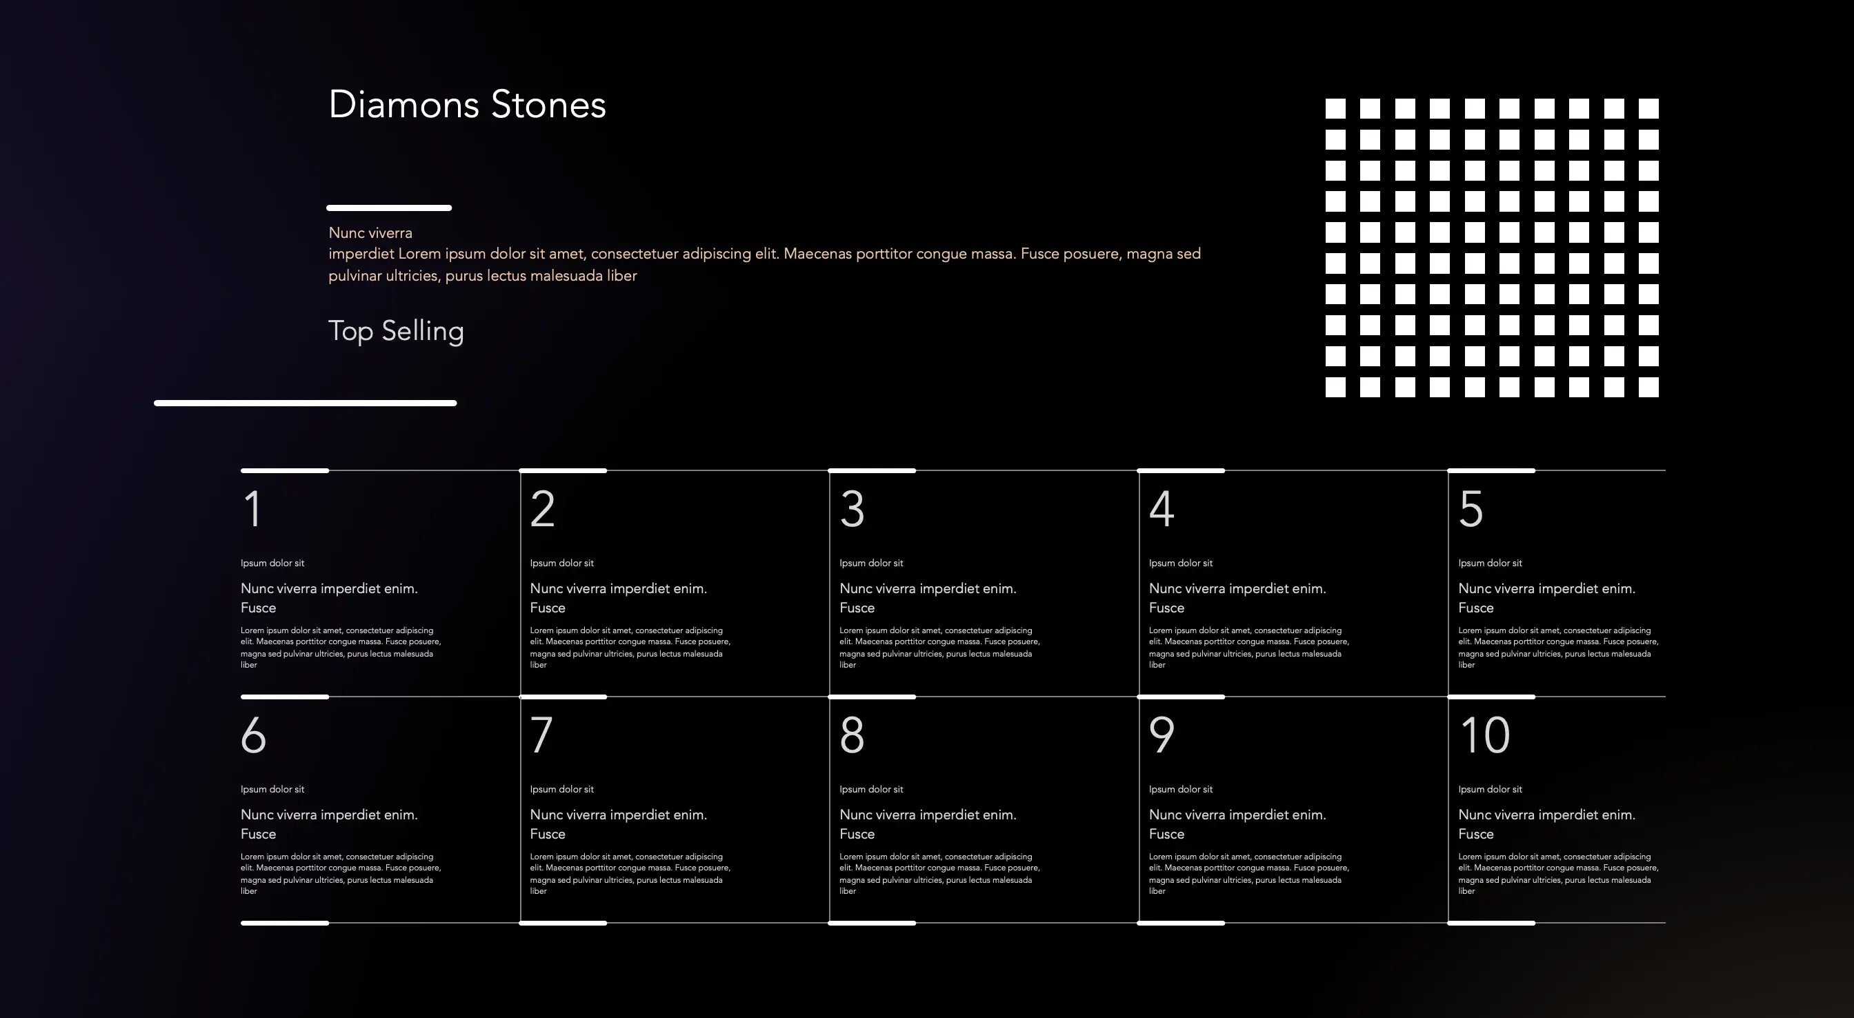Select the large number 1
Image resolution: width=1854 pixels, height=1018 pixels.
tap(252, 509)
